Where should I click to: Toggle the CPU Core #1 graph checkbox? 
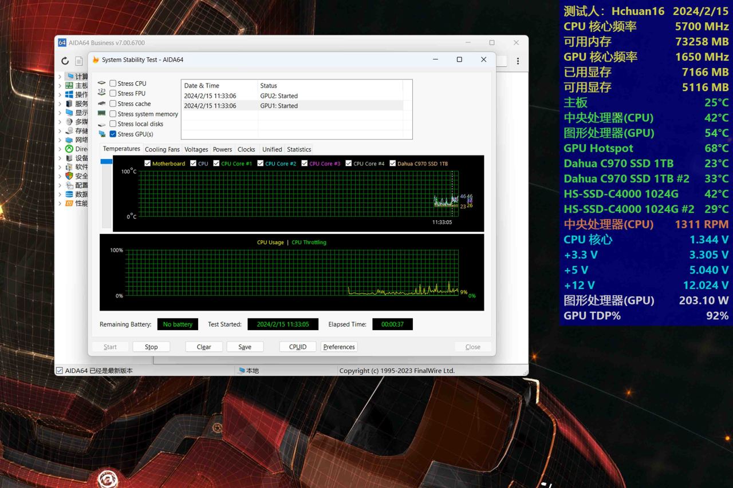click(x=216, y=164)
